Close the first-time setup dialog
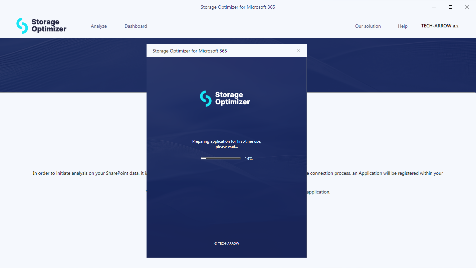The image size is (476, 268). click(x=298, y=50)
